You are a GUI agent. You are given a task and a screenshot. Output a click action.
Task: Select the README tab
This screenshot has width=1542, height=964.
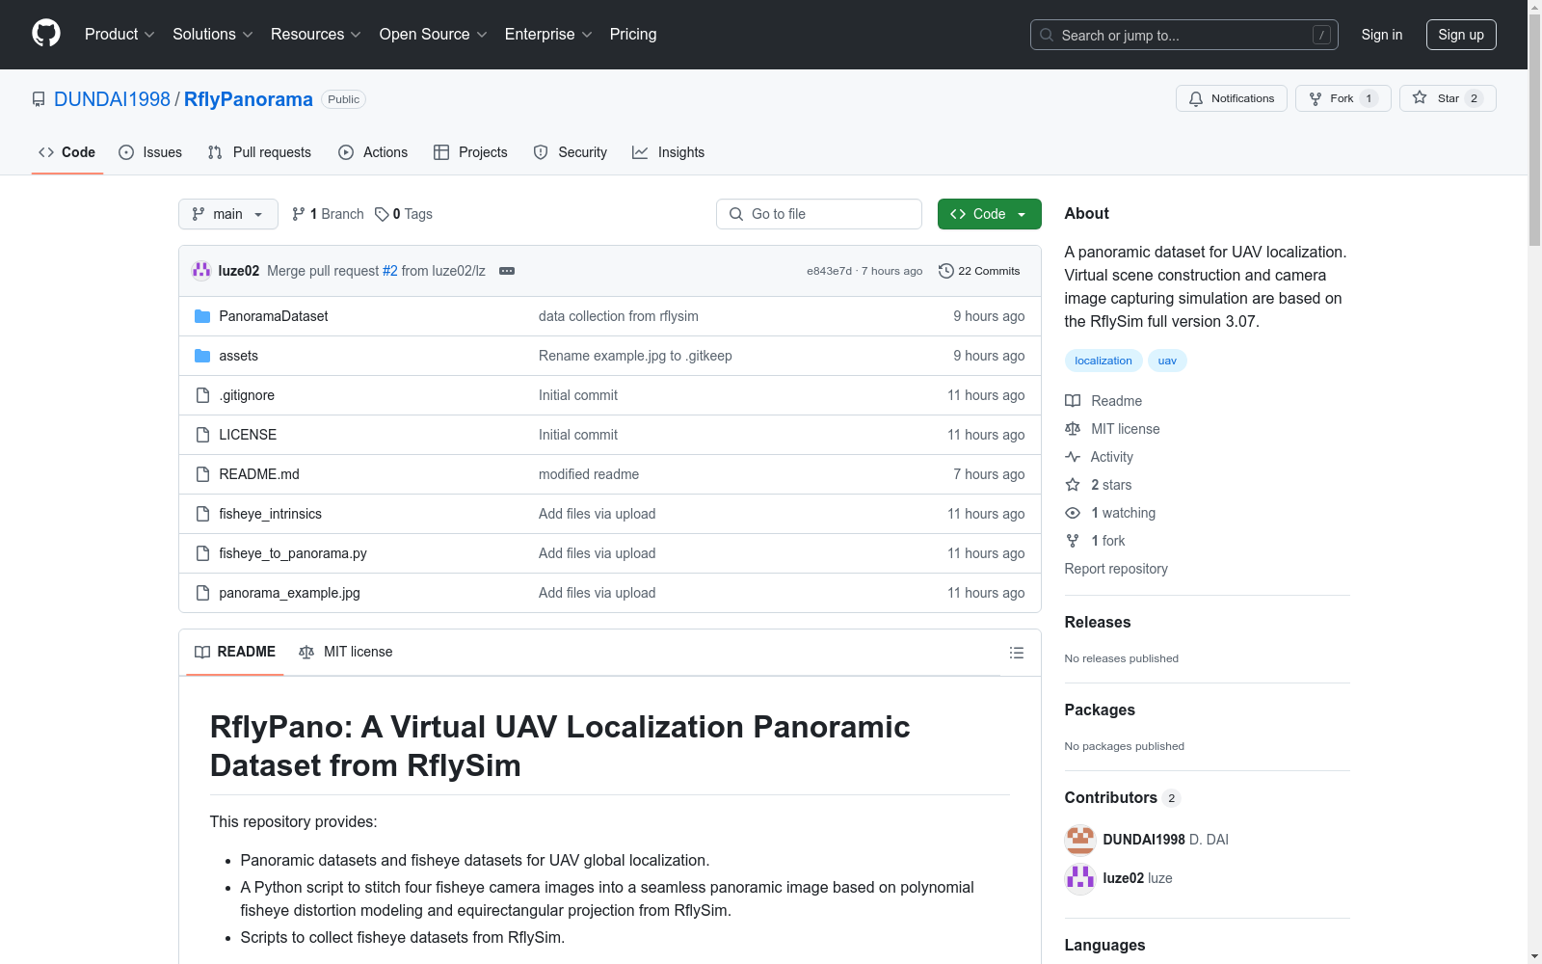click(235, 652)
